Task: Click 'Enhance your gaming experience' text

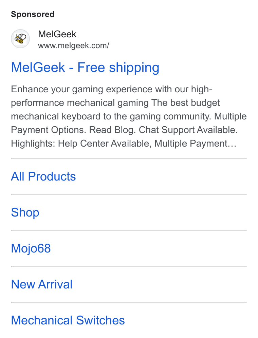Action: click(81, 89)
